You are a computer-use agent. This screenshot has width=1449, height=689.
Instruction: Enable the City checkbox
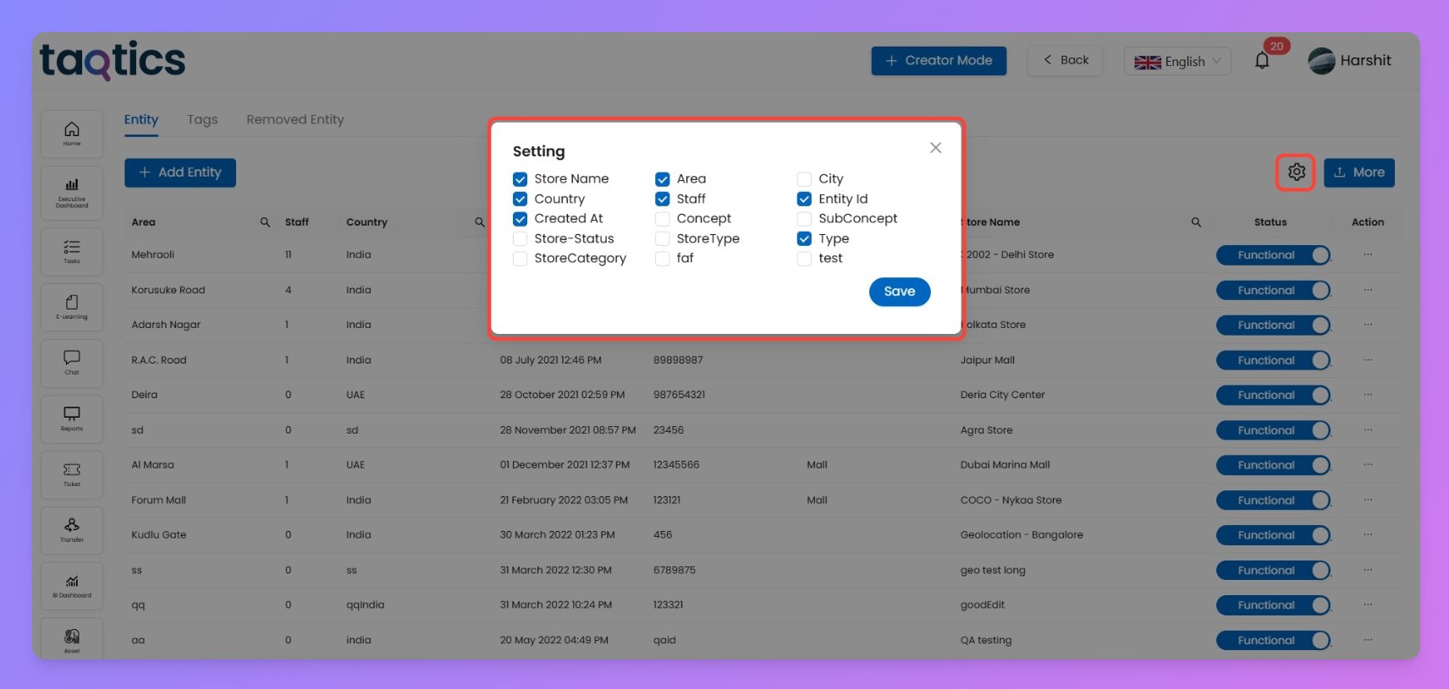[804, 179]
